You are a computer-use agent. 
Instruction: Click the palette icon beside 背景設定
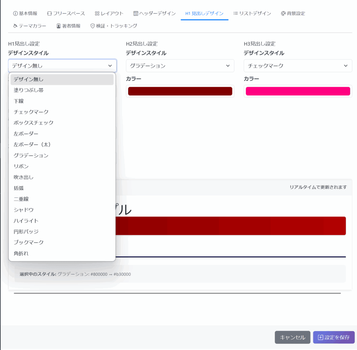pos(283,14)
